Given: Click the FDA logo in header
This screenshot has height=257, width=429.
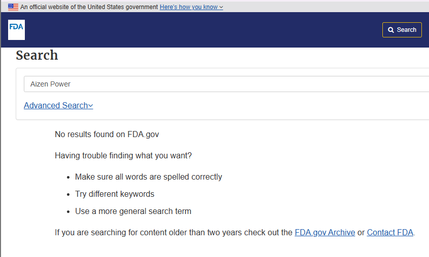Looking at the screenshot, I should click(16, 30).
